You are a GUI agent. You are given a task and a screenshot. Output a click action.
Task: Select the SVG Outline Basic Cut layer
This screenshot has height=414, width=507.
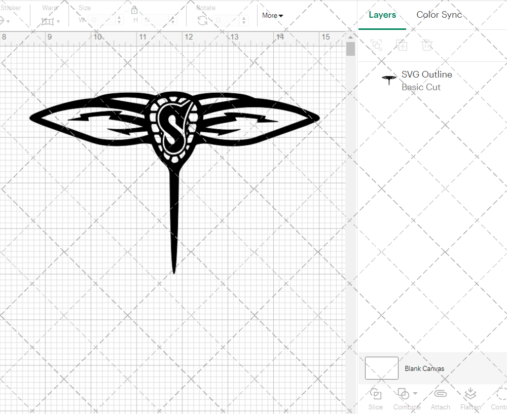[427, 80]
